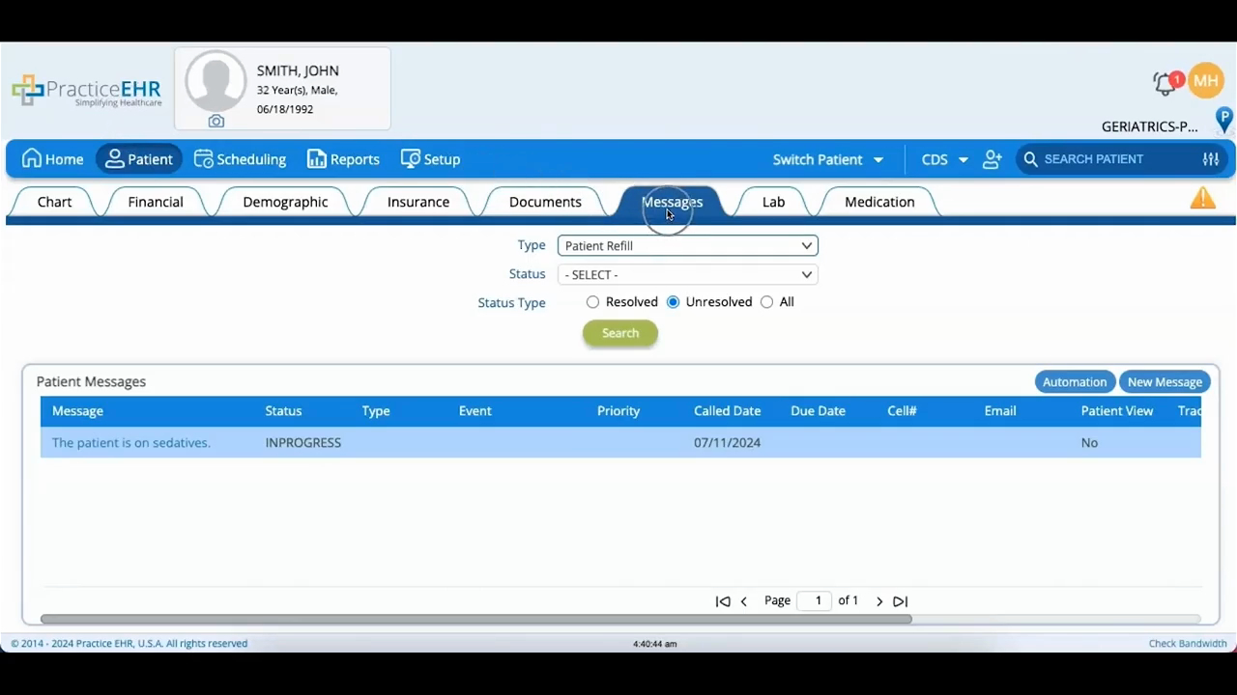Click the search magnifier icon

click(1031, 159)
